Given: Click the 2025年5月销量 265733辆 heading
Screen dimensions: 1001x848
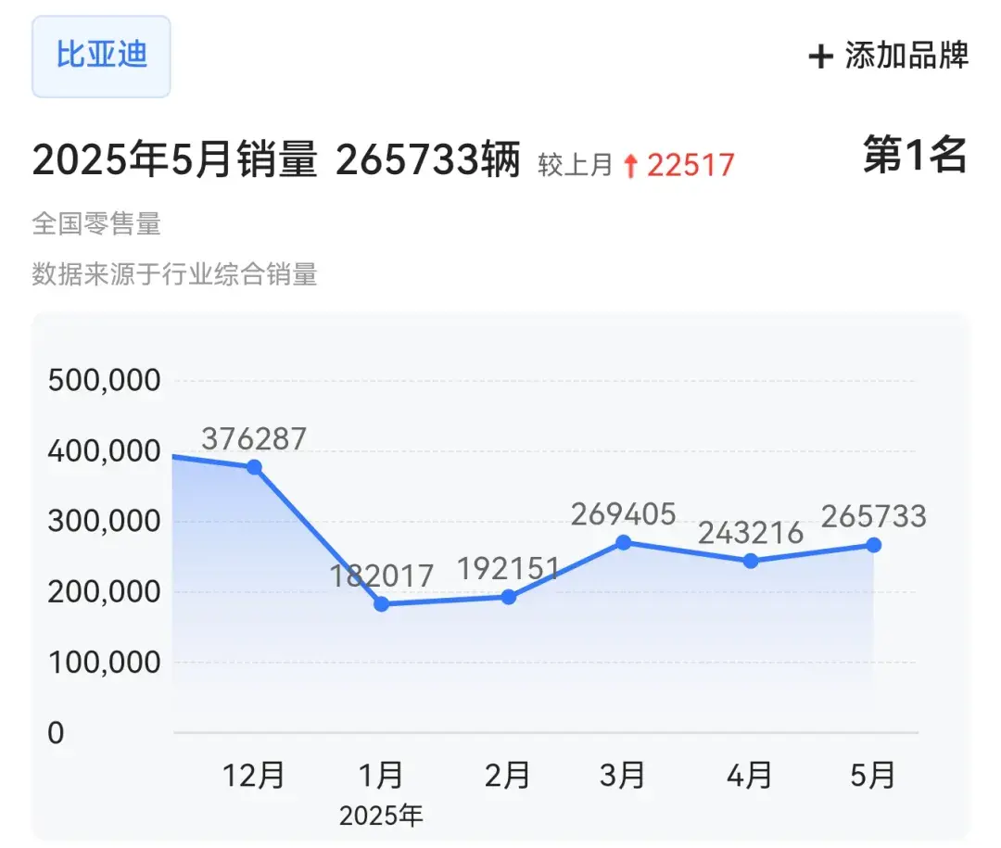Looking at the screenshot, I should (276, 159).
